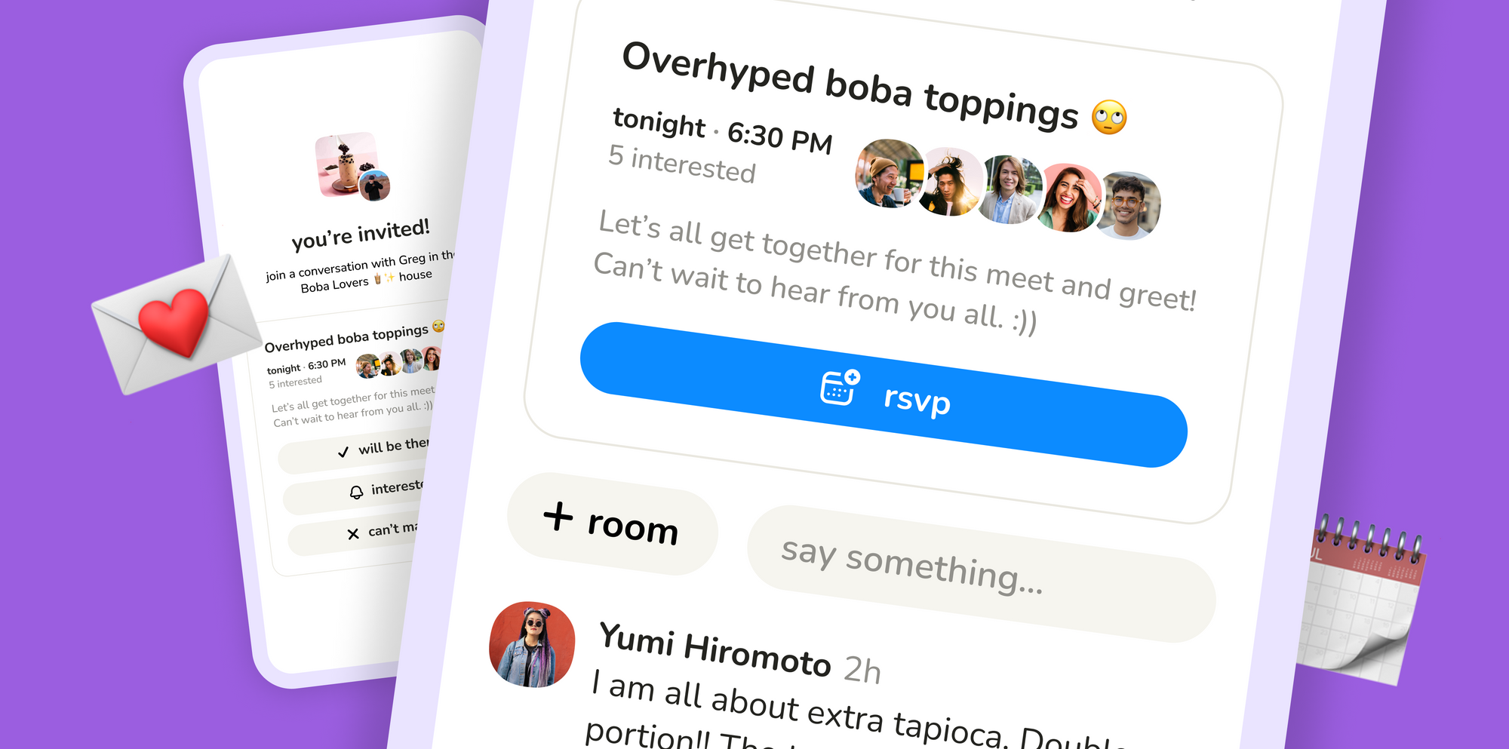Click the smiling woman in pink avatar
Image resolution: width=1509 pixels, height=749 pixels.
(x=1070, y=198)
